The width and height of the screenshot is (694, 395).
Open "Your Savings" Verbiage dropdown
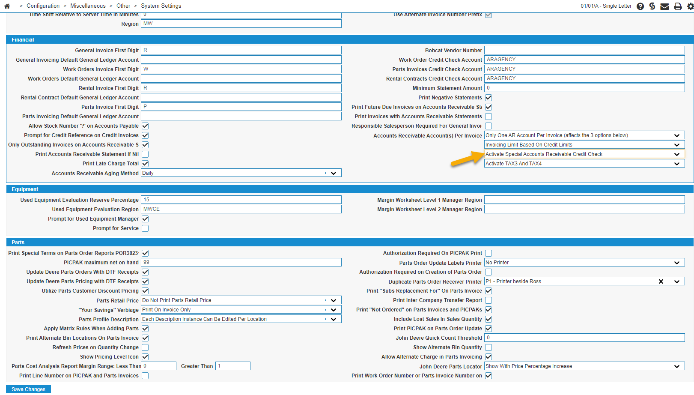click(241, 310)
